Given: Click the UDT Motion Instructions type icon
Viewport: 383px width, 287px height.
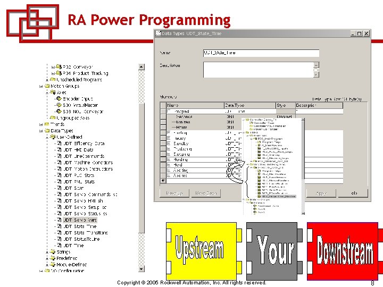Looking at the screenshot, I should (x=59, y=168).
